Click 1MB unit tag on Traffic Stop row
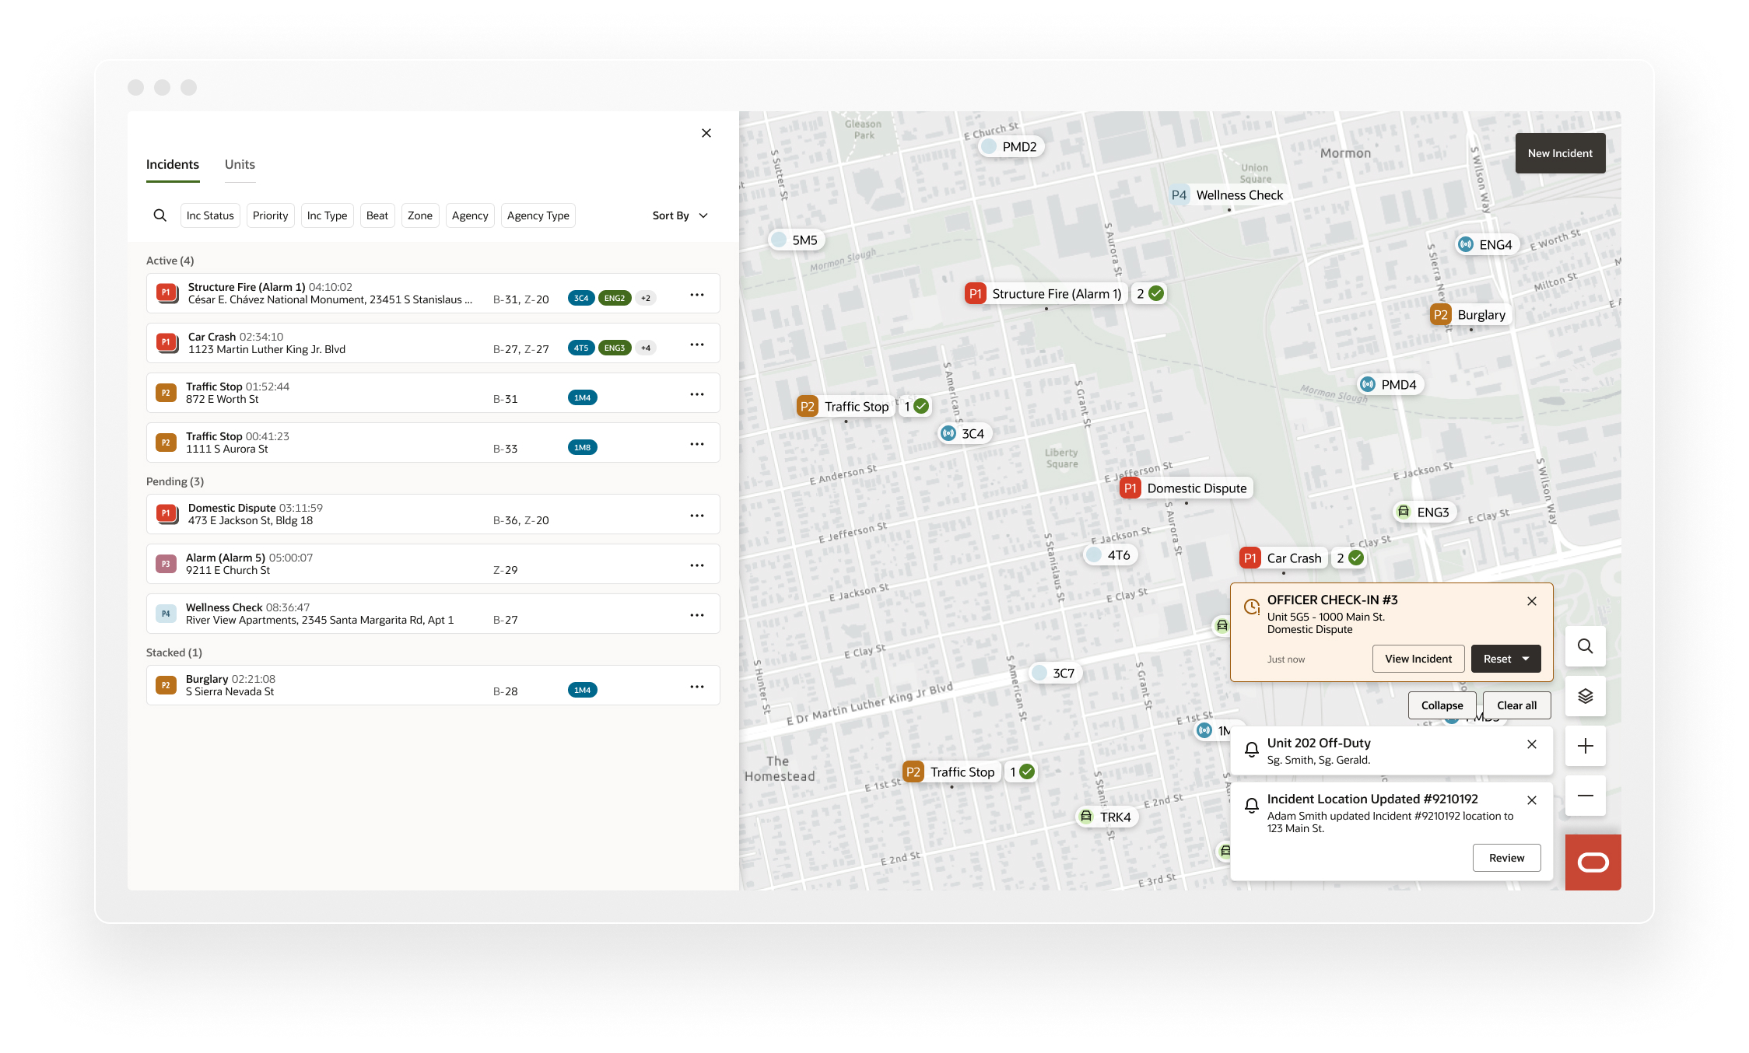This screenshot has width=1749, height=1053. pos(583,447)
